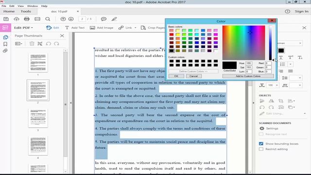
Task: Uncheck Show bounding boxes
Action: coord(261,144)
